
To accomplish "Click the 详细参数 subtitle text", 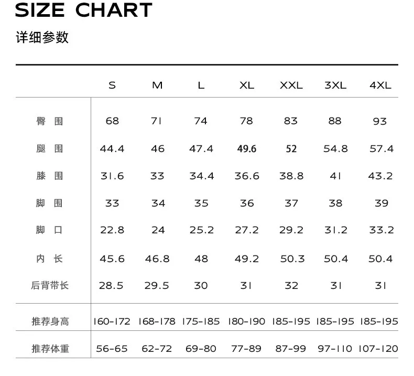I will tap(42, 38).
